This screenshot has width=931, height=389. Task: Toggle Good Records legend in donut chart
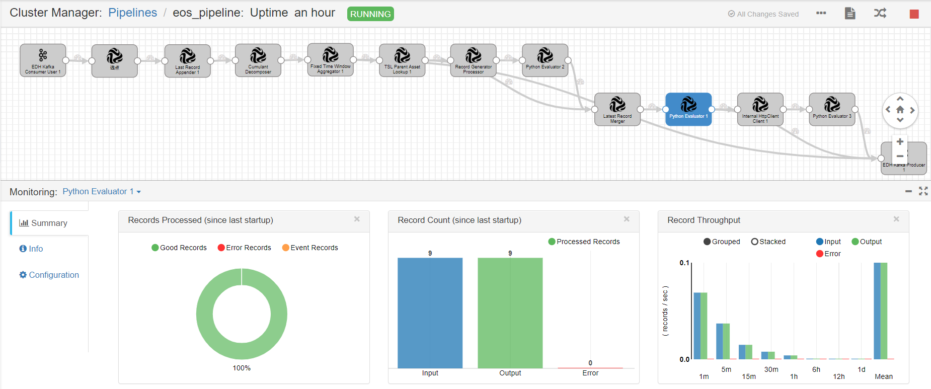point(179,248)
